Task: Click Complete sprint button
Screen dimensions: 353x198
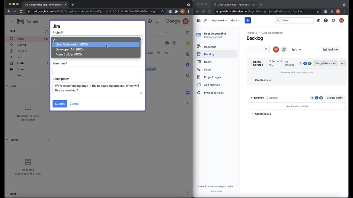Action: 325,63
